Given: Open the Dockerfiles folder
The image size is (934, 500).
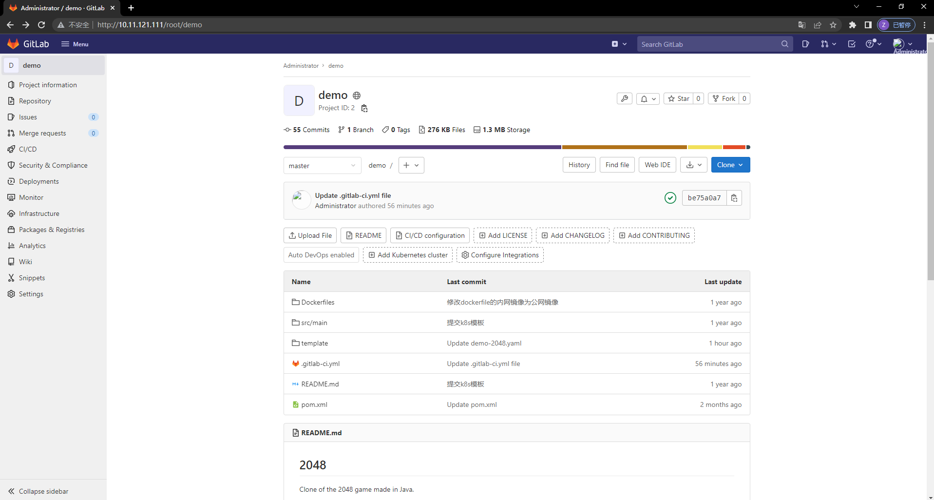Looking at the screenshot, I should [x=318, y=302].
